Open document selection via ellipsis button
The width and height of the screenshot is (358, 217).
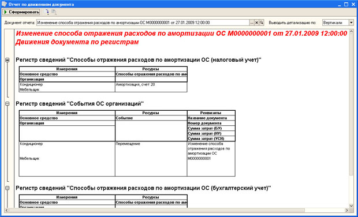pyautogui.click(x=252, y=23)
